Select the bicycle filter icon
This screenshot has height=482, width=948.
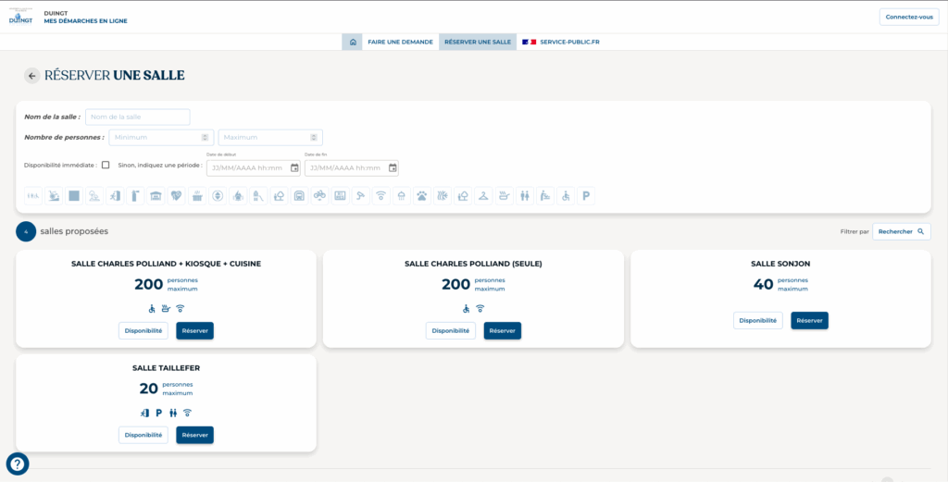pyautogui.click(x=319, y=196)
